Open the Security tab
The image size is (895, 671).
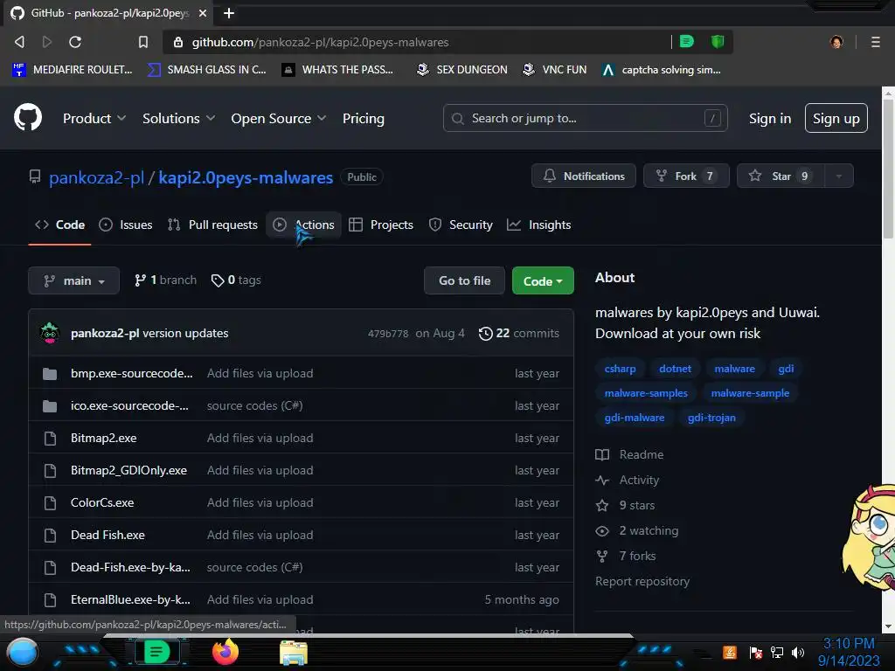461,225
